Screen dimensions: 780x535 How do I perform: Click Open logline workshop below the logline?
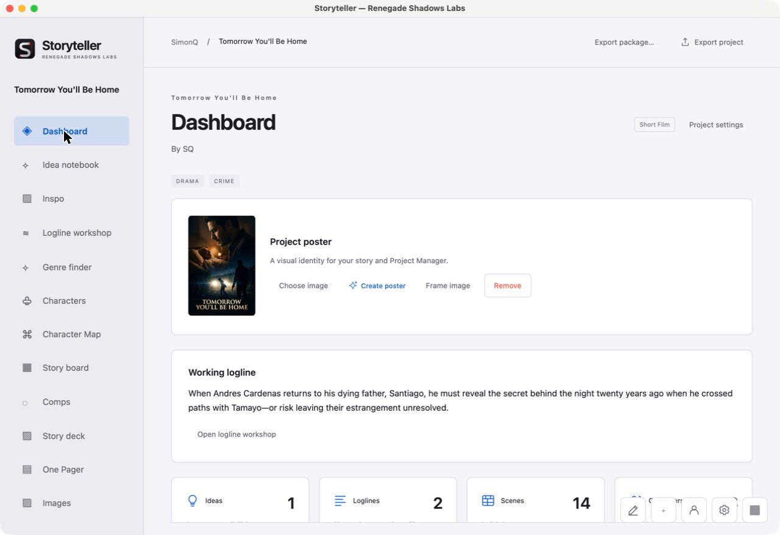tap(236, 434)
